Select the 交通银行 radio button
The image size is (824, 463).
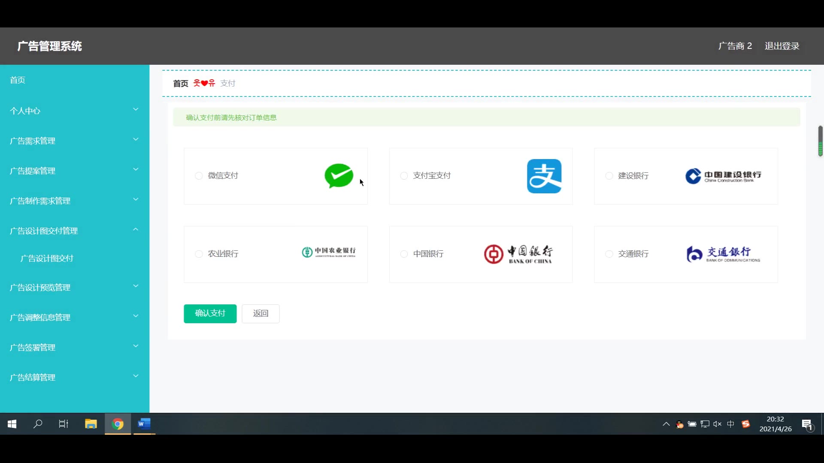(609, 254)
